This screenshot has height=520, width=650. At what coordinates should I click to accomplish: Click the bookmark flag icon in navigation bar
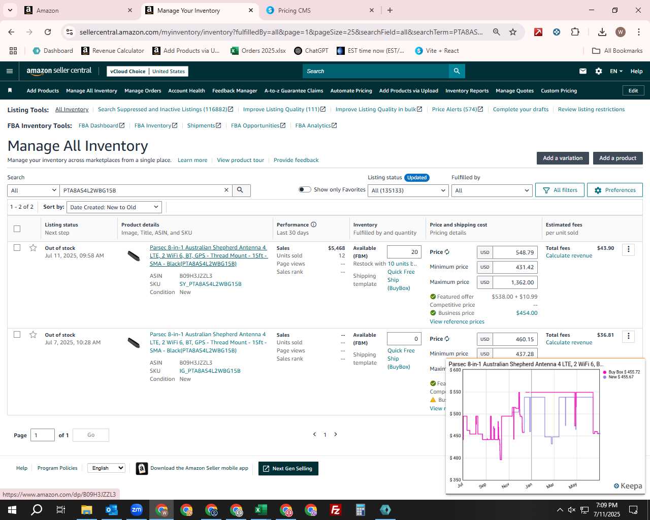[x=10, y=90]
